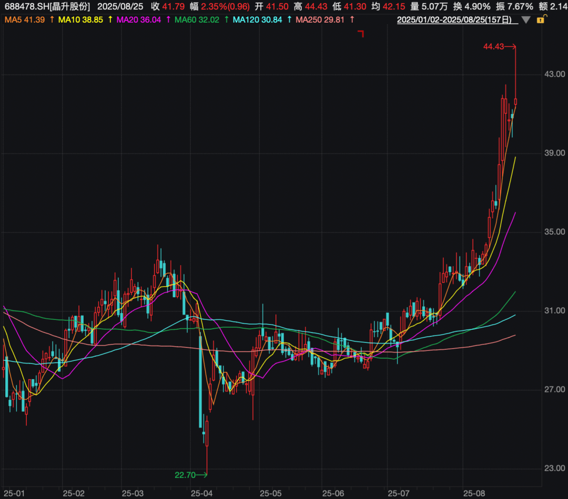Select the MA120 30.84 indicator label
Viewport: 568px width, 499px height.
(x=257, y=20)
